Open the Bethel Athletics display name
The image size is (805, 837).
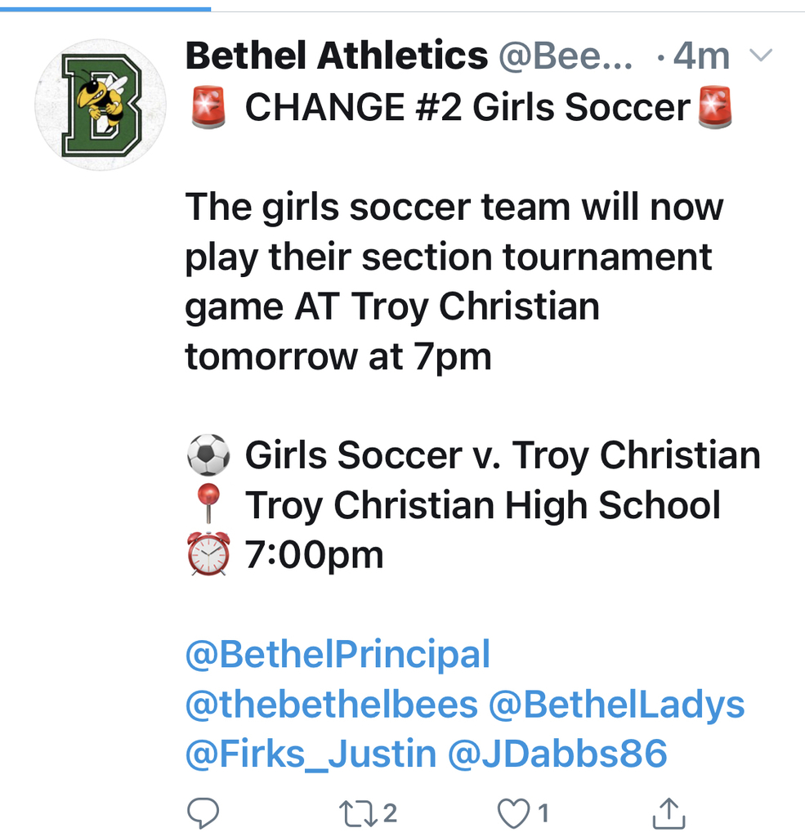tap(337, 56)
